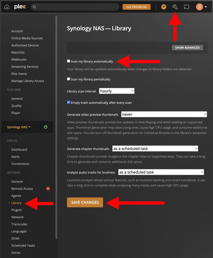Open Generate video preview thumbnails dropdown
Image resolution: width=213 pixels, height=258 pixels.
coord(164,114)
